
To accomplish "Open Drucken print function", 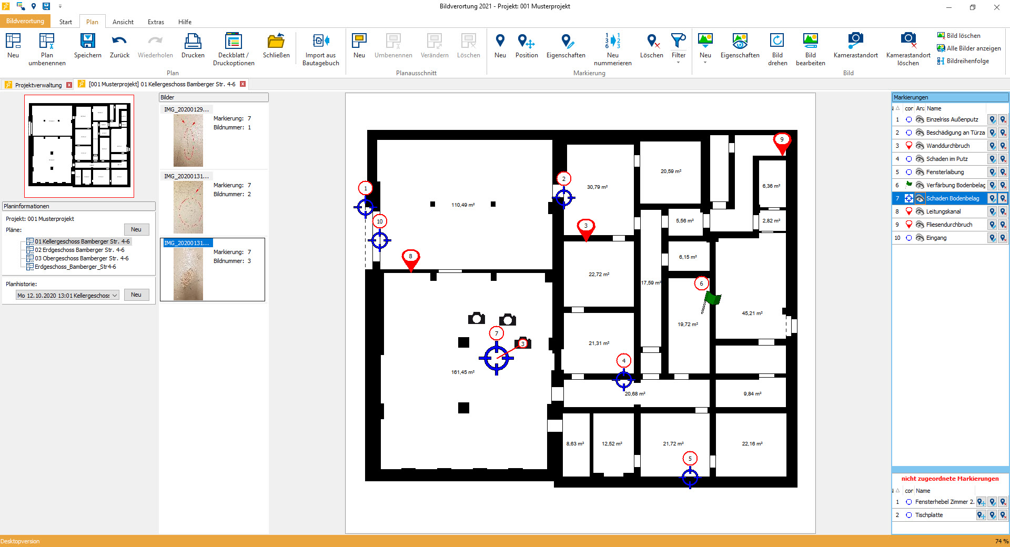I will pos(193,42).
